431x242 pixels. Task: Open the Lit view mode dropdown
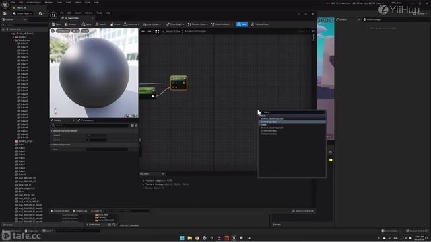point(75,31)
